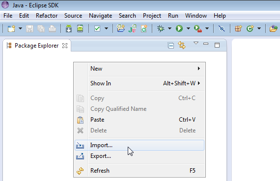Select Import... from the context menu
The width and height of the screenshot is (280, 181).
140,145
